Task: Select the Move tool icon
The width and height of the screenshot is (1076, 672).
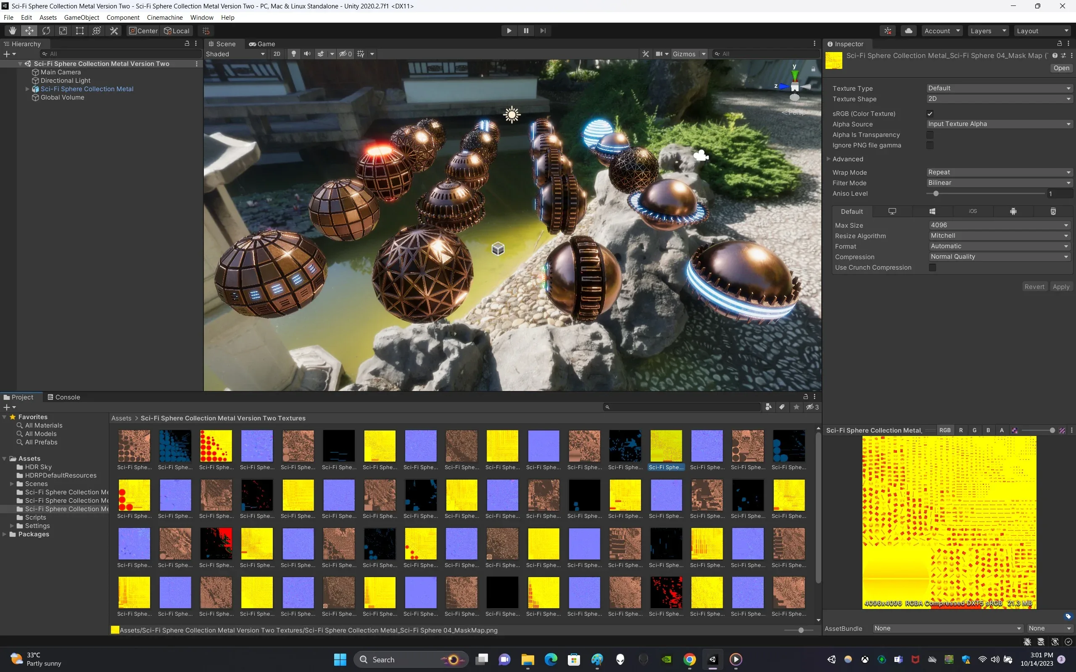Action: click(29, 30)
